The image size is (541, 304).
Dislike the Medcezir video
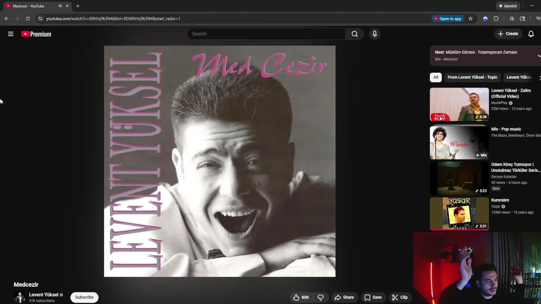320,297
